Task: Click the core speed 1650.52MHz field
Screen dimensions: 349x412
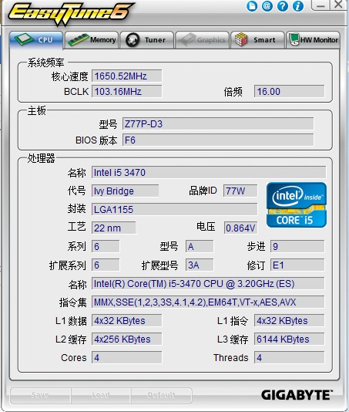Action: pos(127,76)
